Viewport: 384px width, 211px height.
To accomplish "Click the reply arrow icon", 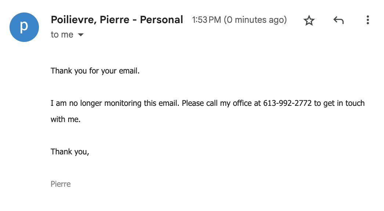I will 338,20.
